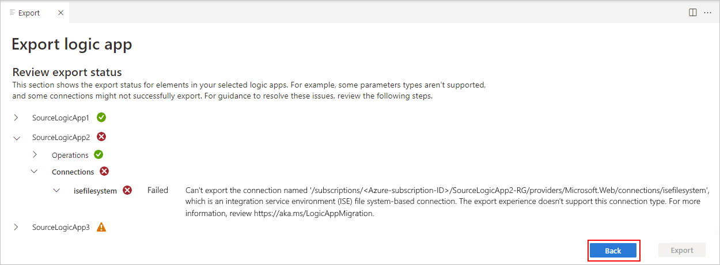This screenshot has width=720, height=265.
Task: Click the disabled Export button
Action: coord(682,251)
